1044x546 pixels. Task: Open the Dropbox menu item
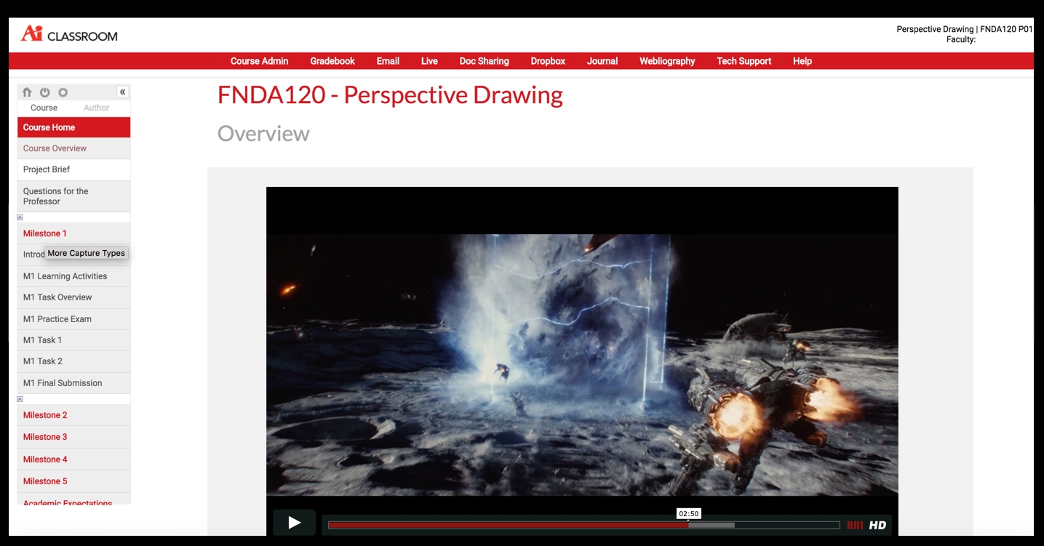click(x=548, y=61)
